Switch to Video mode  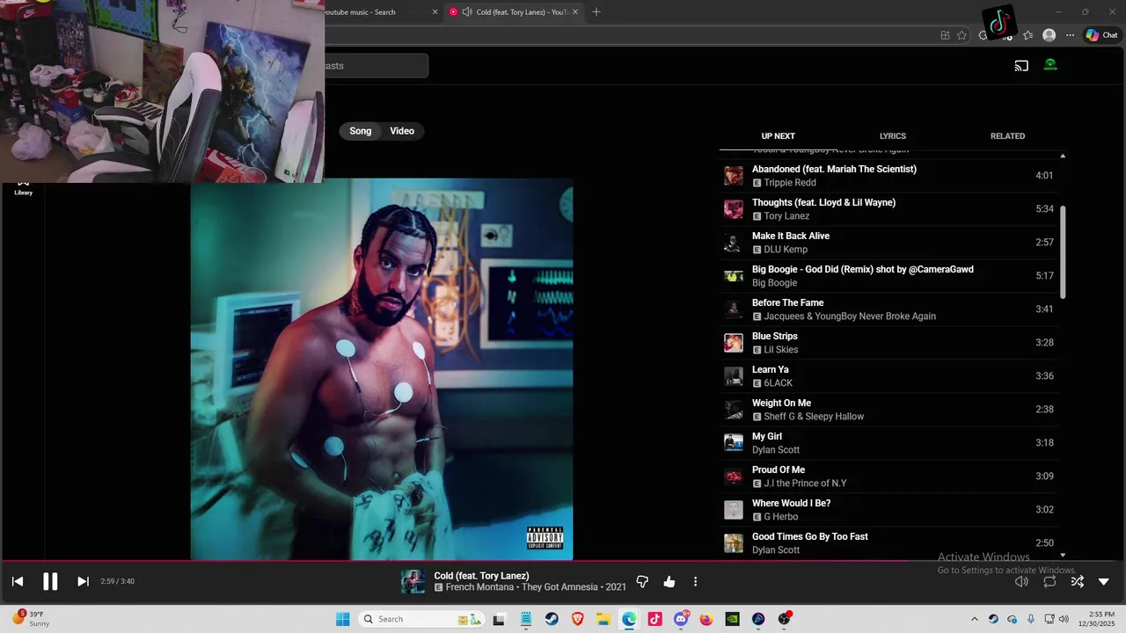402,131
